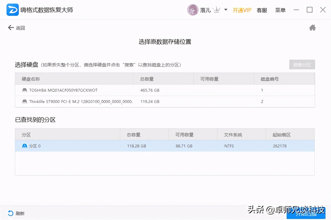Open the 菜单 menu
The height and width of the screenshot is (220, 331).
tap(280, 10)
